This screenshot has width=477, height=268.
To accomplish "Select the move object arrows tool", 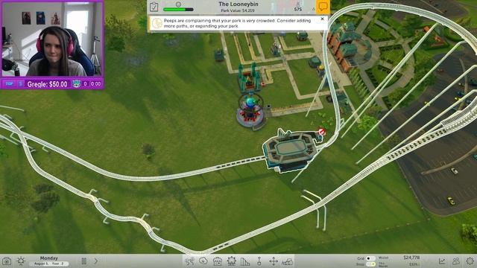I will point(274,261).
